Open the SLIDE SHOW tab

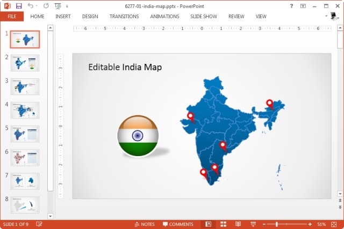tap(204, 17)
